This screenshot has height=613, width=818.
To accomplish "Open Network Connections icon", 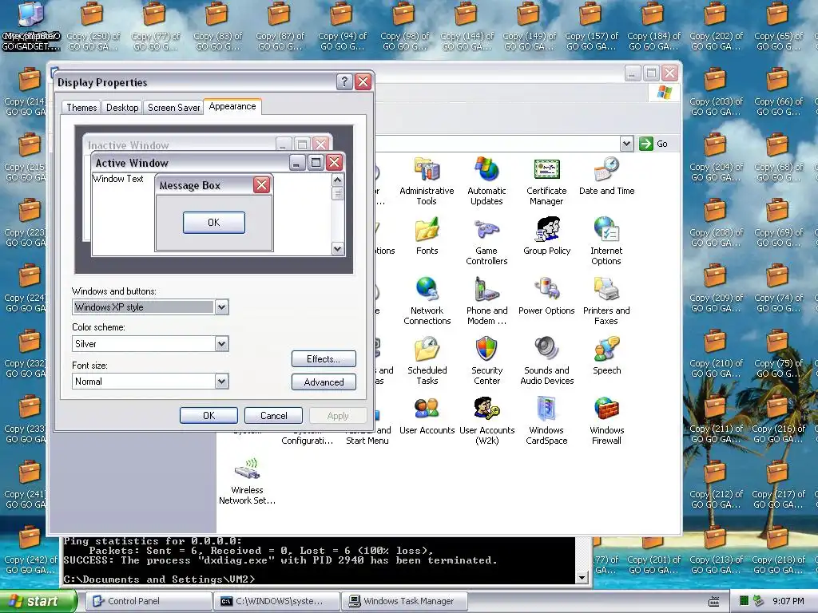I will point(427,301).
